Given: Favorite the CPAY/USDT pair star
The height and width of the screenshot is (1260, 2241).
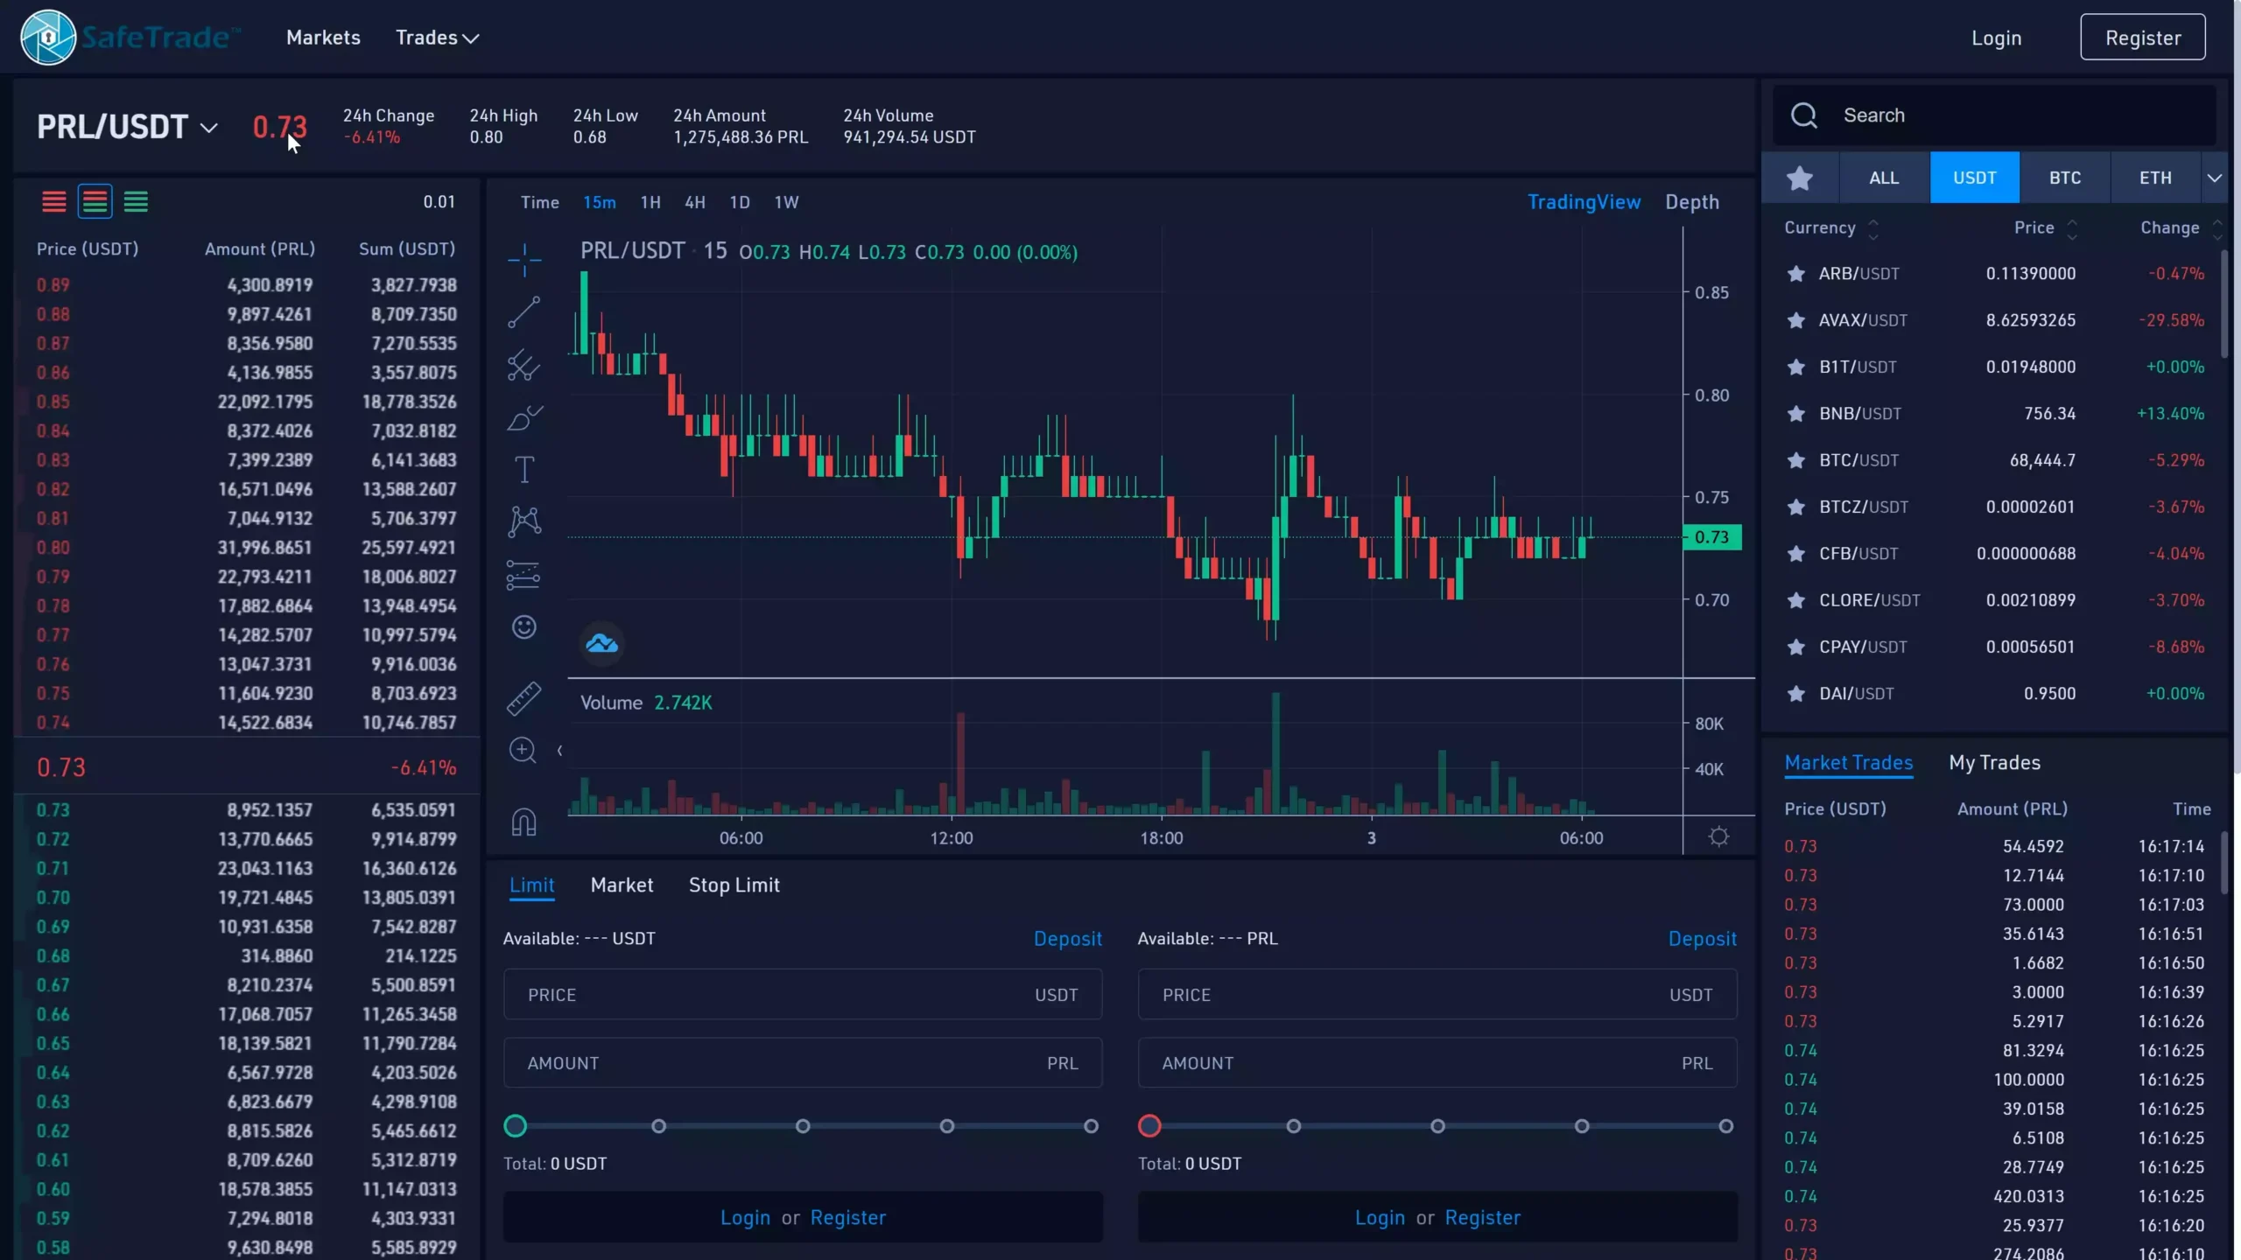Looking at the screenshot, I should (1796, 647).
